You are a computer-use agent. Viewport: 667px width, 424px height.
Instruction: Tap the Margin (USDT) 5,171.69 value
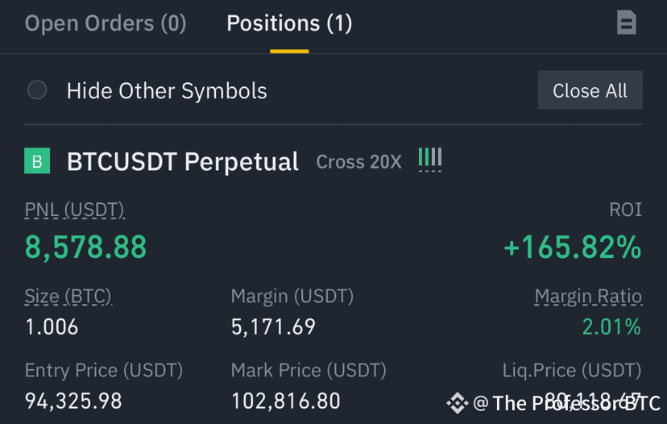point(273,327)
